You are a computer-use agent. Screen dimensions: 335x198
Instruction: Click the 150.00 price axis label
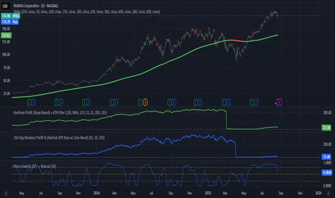(6, 29)
